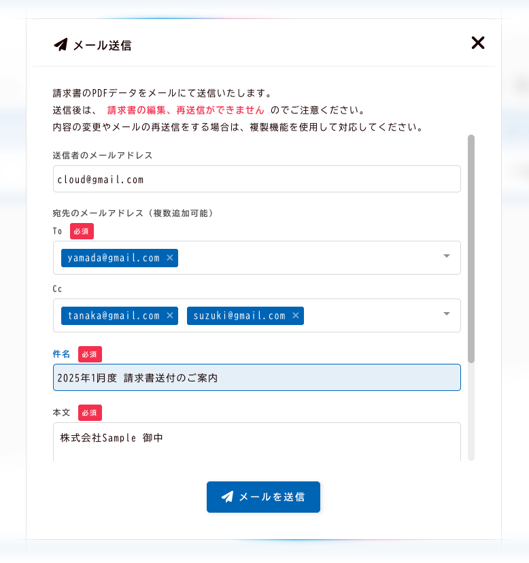Focus the 件名 subject input field
529x563 pixels.
click(256, 377)
